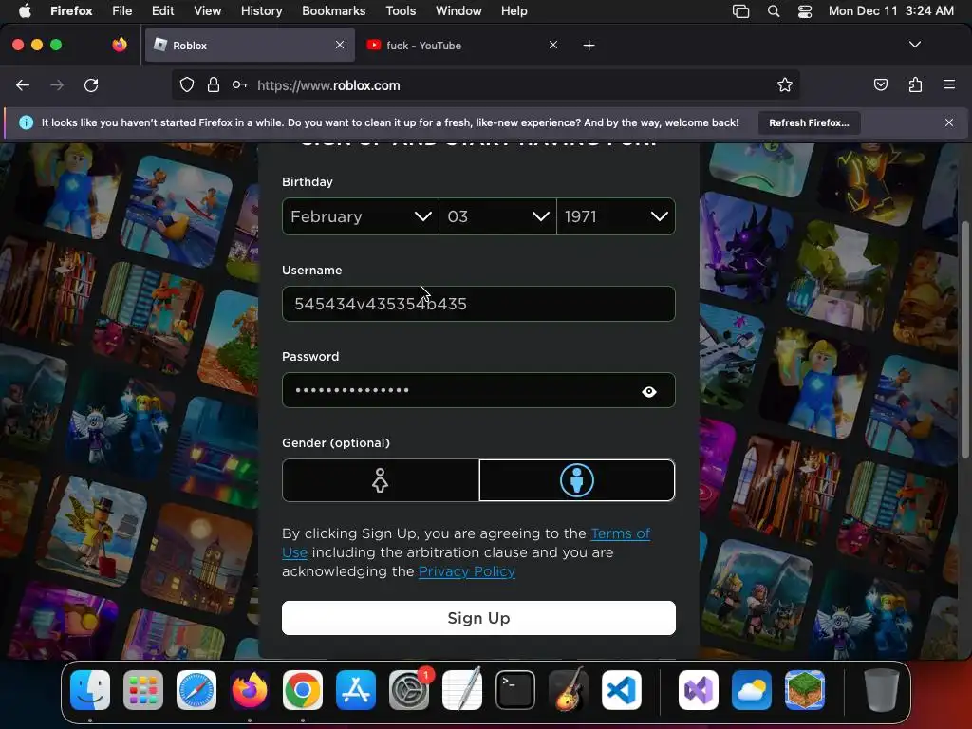Launch Finder from the Dock
The height and width of the screenshot is (729, 972).
pos(90,690)
